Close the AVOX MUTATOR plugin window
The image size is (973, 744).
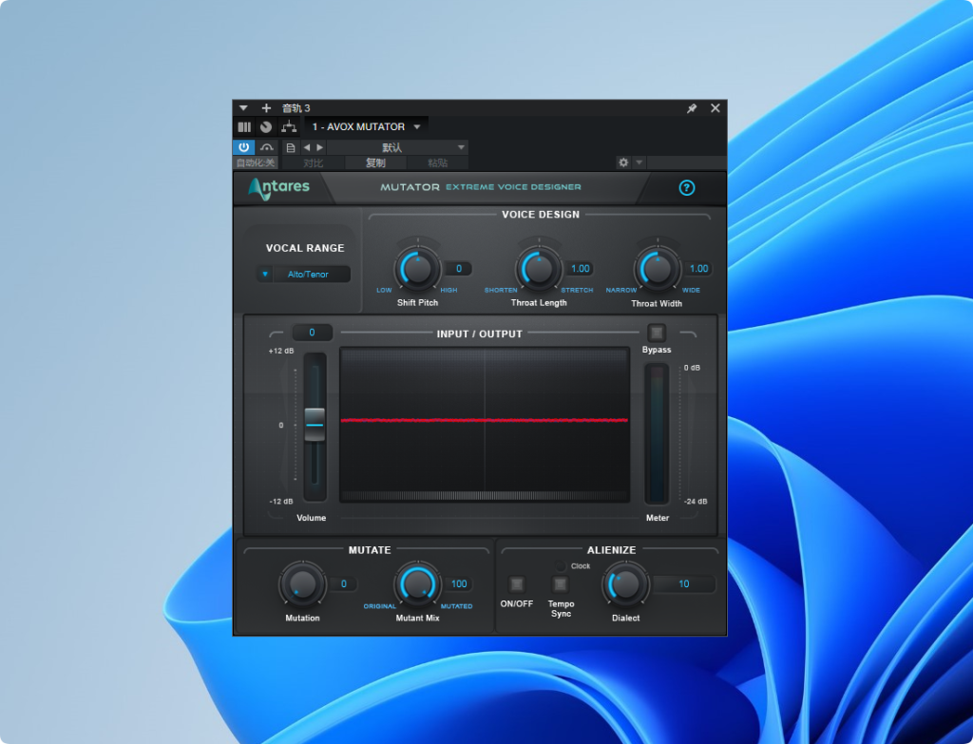(715, 108)
